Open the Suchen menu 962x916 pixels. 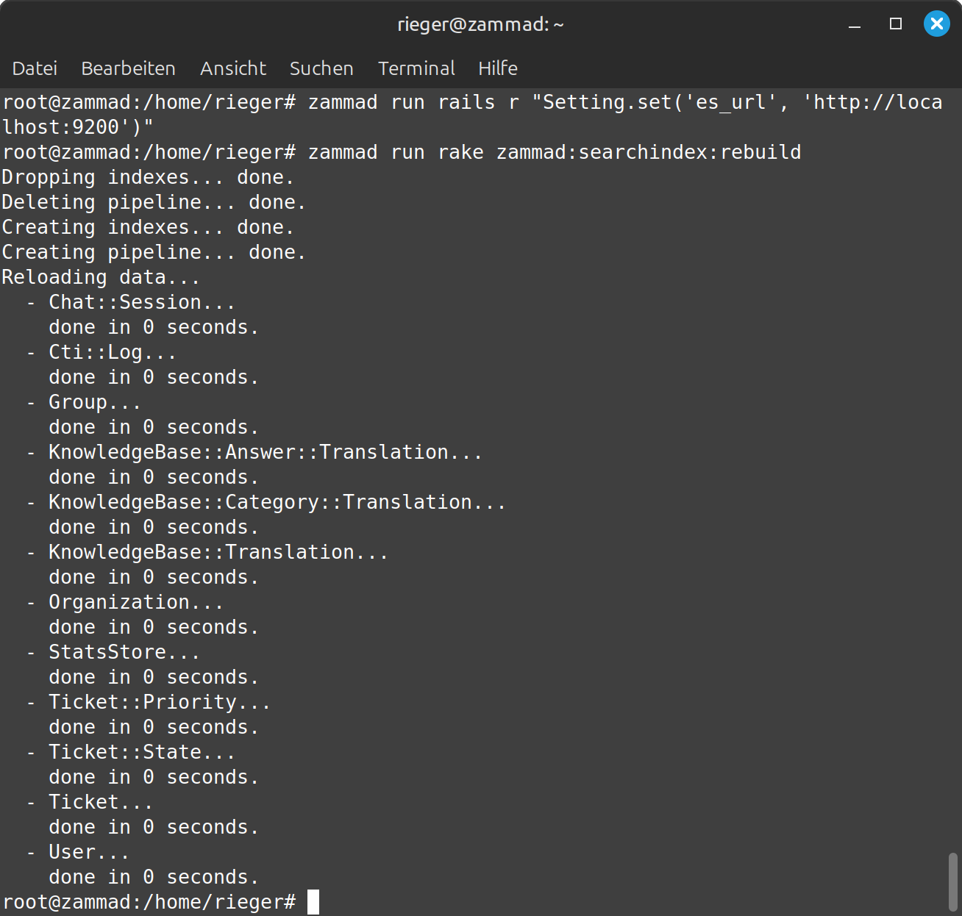click(x=321, y=68)
